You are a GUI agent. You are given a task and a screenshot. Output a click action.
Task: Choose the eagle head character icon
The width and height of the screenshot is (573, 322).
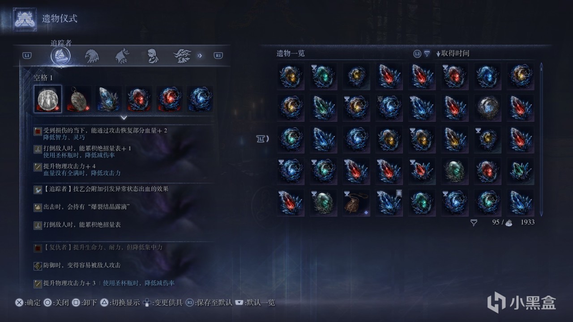click(x=92, y=56)
